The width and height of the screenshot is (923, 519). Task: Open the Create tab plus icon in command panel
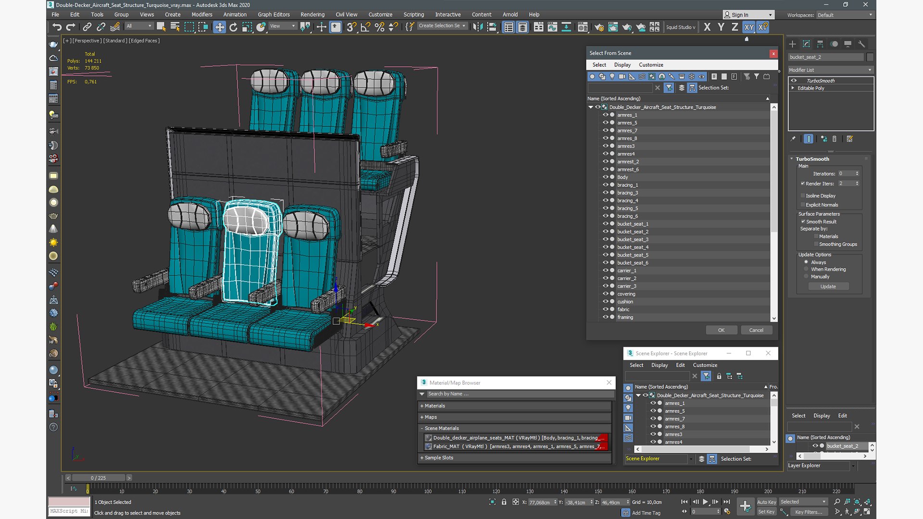point(792,44)
